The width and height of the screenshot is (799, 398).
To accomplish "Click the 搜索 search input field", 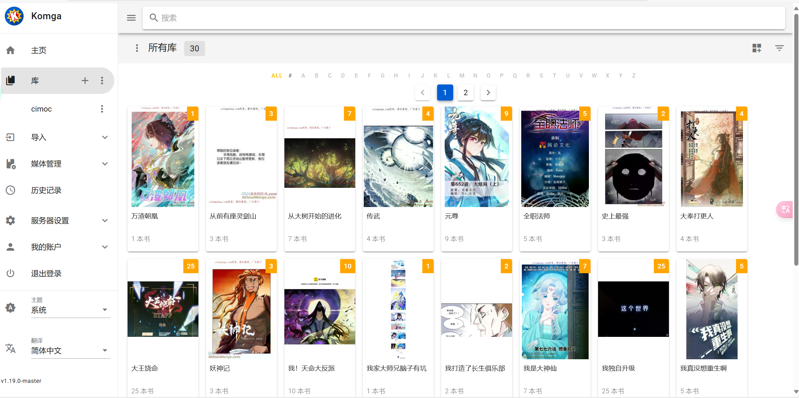I will coord(464,18).
